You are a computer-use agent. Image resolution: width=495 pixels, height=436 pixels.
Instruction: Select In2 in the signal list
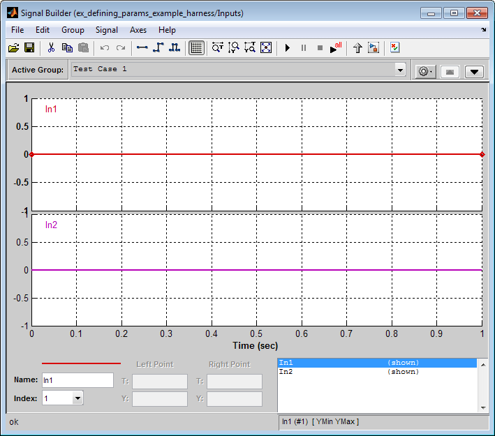coord(377,372)
